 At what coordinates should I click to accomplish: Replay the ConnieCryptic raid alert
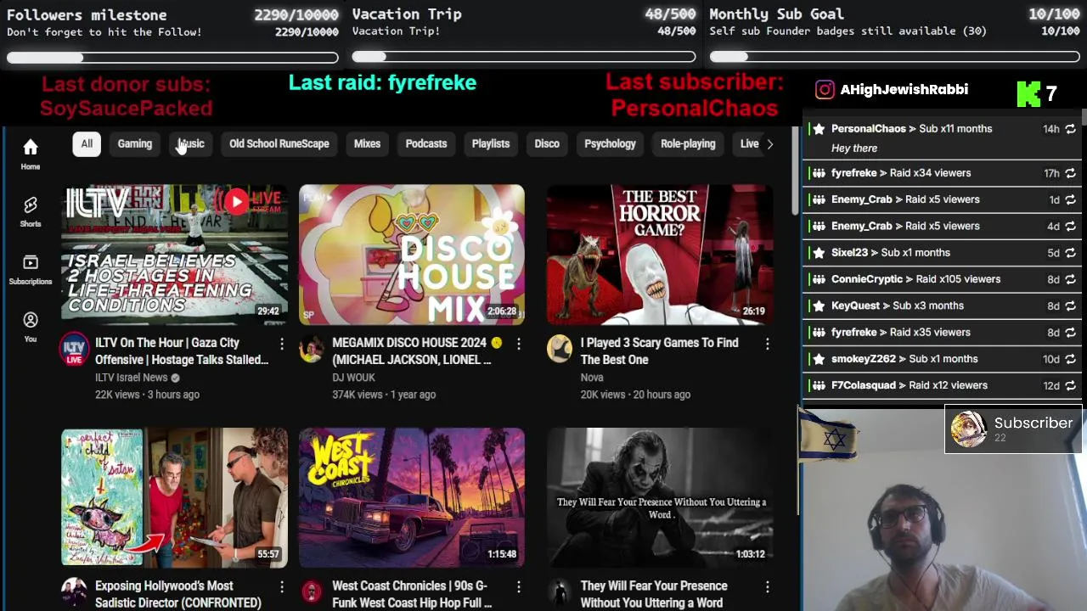[x=1070, y=279]
